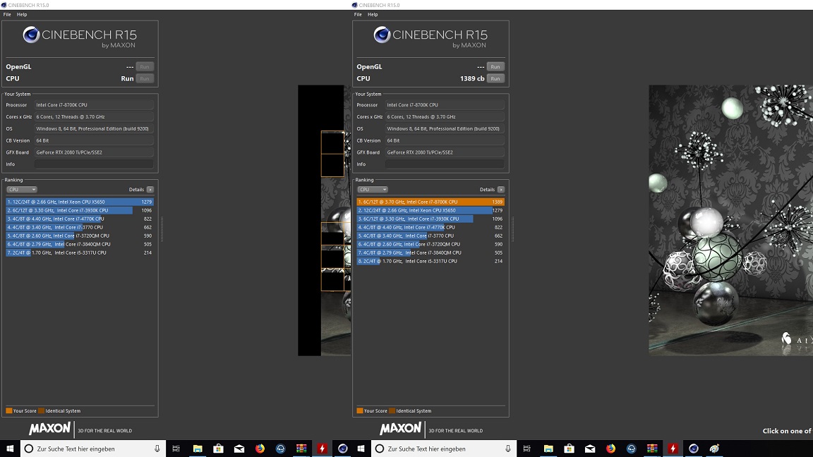Image resolution: width=813 pixels, height=457 pixels.
Task: Select i5-3317U ranking row in right window
Action: click(x=431, y=261)
